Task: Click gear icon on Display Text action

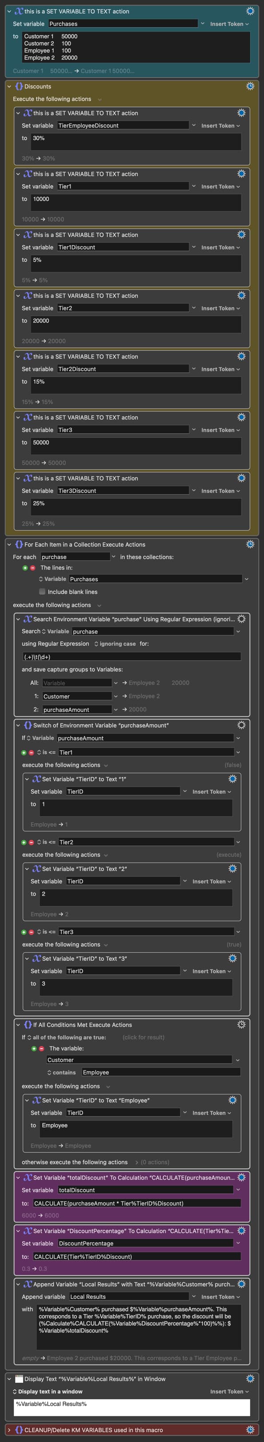Action: pyautogui.click(x=250, y=1378)
